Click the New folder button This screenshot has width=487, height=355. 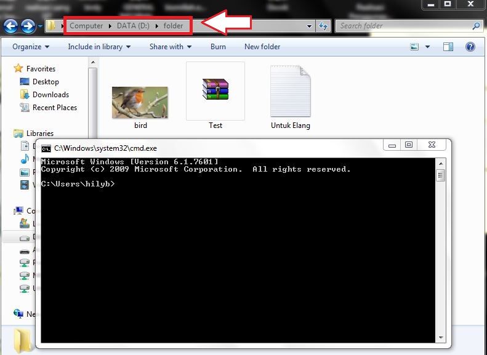[x=262, y=47]
